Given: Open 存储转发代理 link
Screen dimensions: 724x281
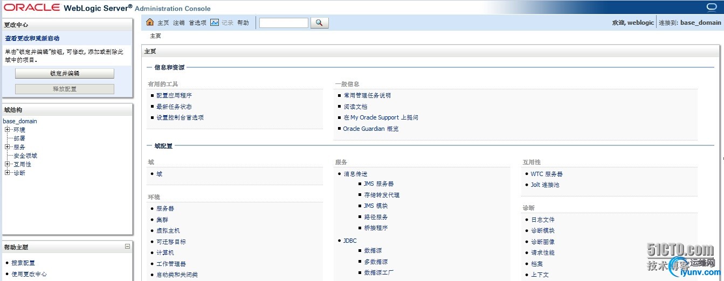Looking at the screenshot, I should click(x=382, y=195).
